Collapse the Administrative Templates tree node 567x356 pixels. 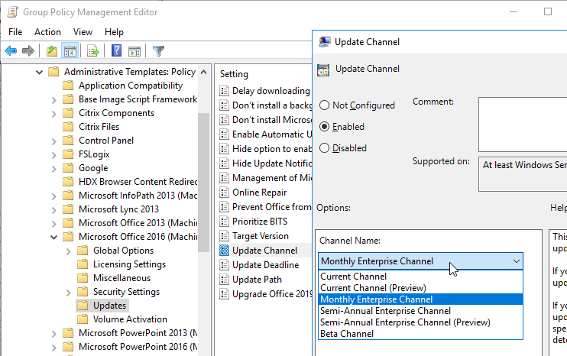(40, 72)
